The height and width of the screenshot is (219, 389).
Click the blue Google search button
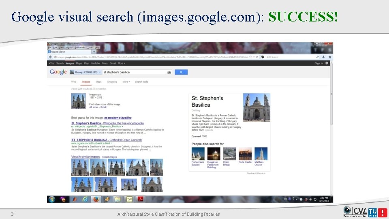coord(181,72)
